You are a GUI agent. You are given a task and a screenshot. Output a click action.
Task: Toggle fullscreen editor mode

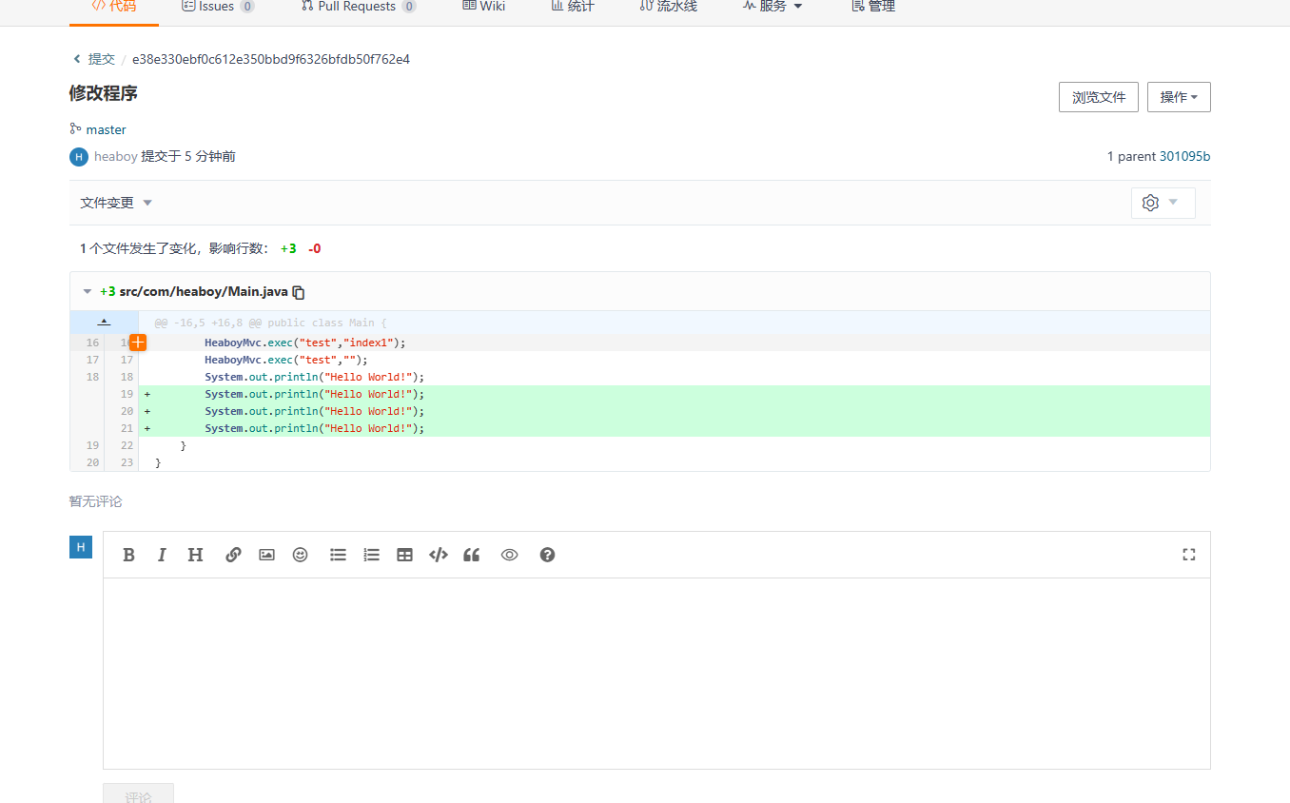click(x=1188, y=555)
